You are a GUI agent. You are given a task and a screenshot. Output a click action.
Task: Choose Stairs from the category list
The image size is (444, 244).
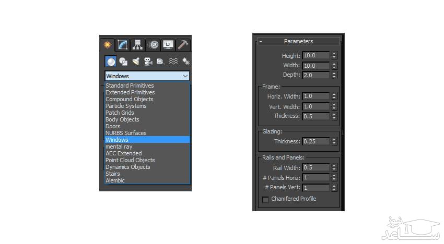click(x=112, y=174)
